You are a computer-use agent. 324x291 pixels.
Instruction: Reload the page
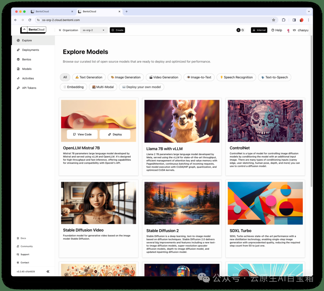pyautogui.click(x=30, y=20)
